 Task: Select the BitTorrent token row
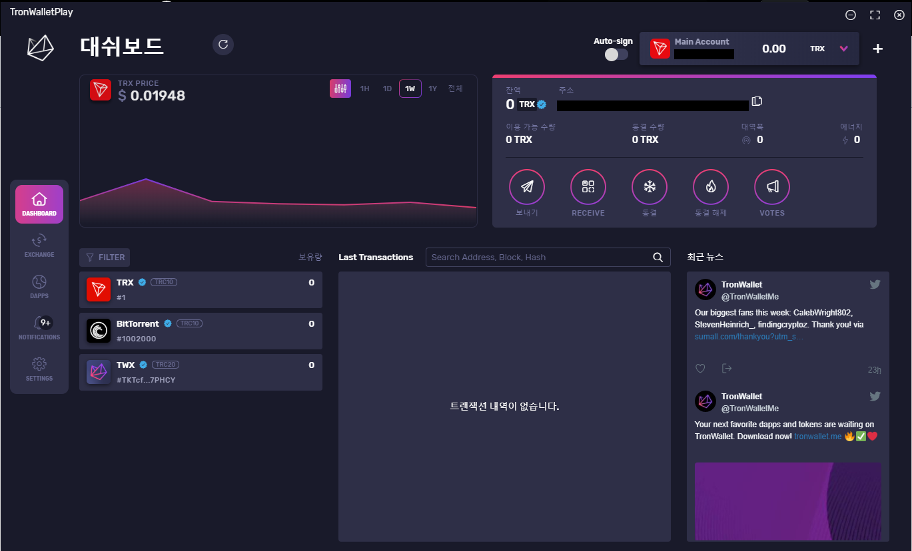point(201,331)
